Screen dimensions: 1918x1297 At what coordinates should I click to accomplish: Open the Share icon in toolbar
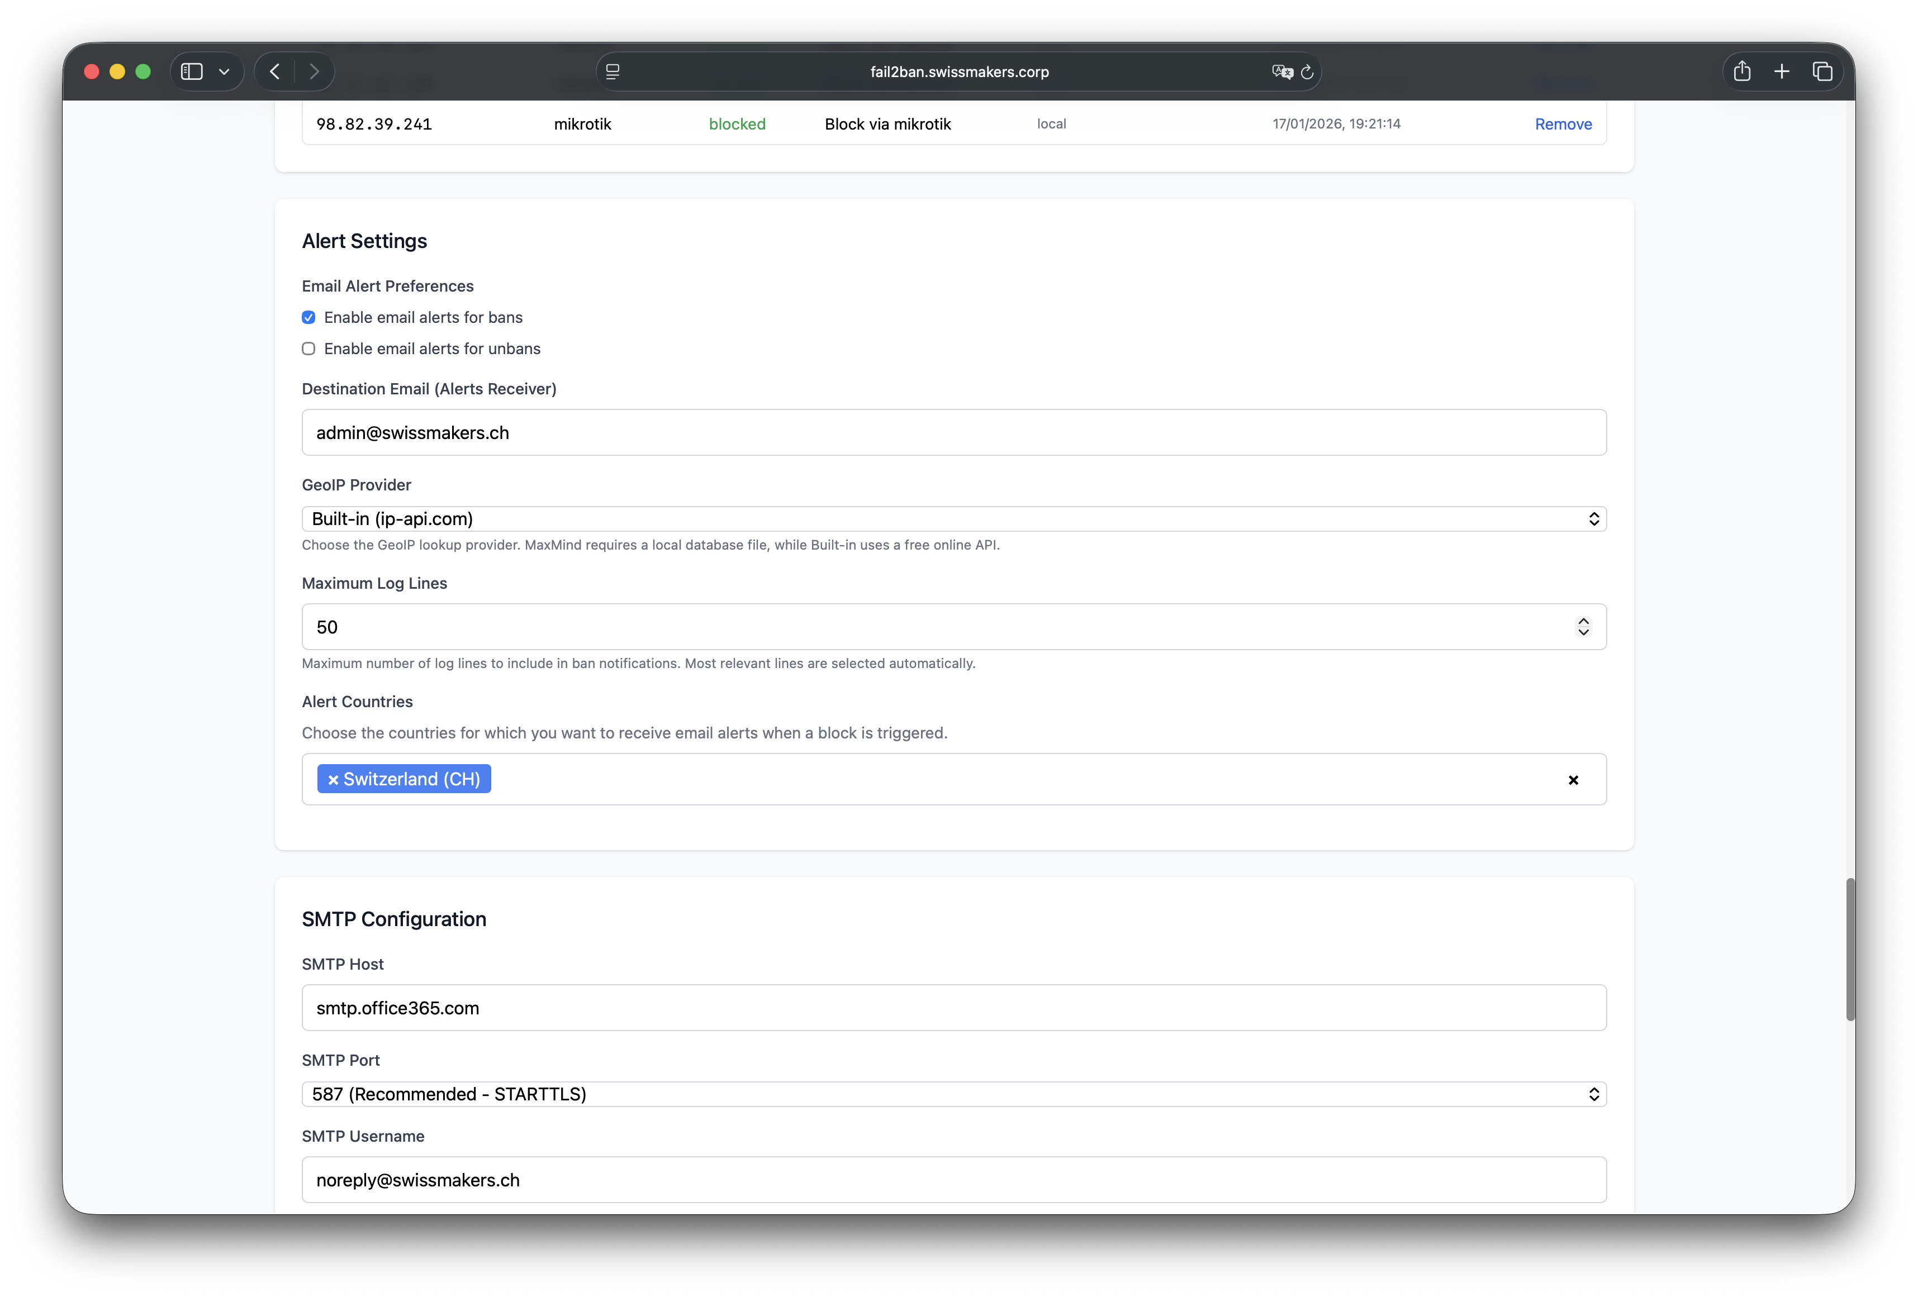click(x=1741, y=72)
